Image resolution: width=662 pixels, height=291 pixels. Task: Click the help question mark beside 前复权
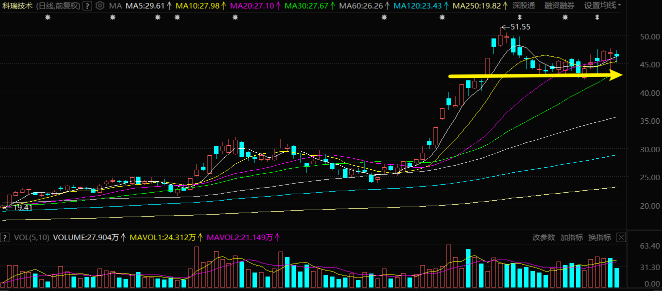pos(87,6)
